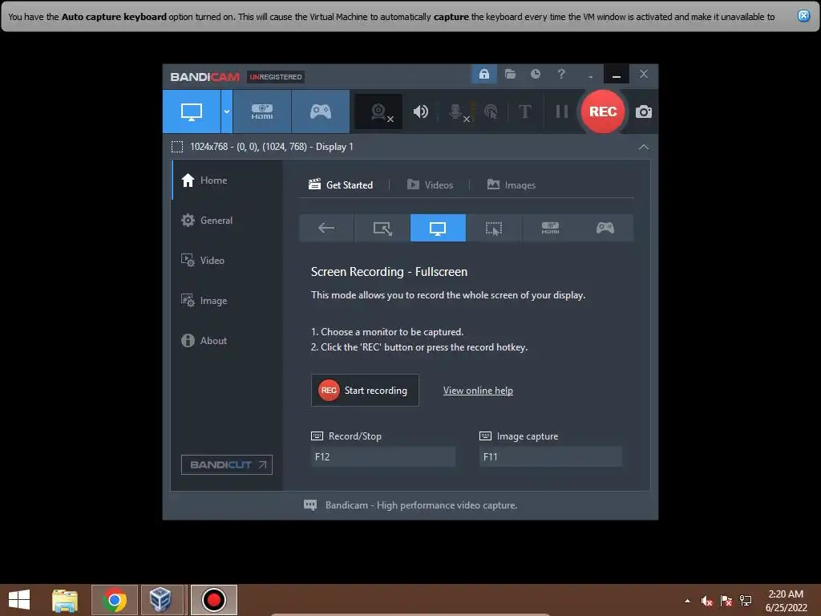
Task: Open Chrome from the taskbar
Action: click(115, 600)
